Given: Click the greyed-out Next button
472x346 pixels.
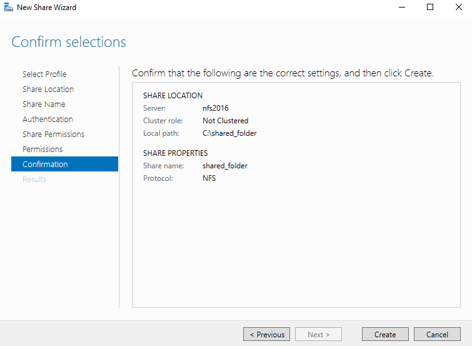Looking at the screenshot, I should point(319,335).
